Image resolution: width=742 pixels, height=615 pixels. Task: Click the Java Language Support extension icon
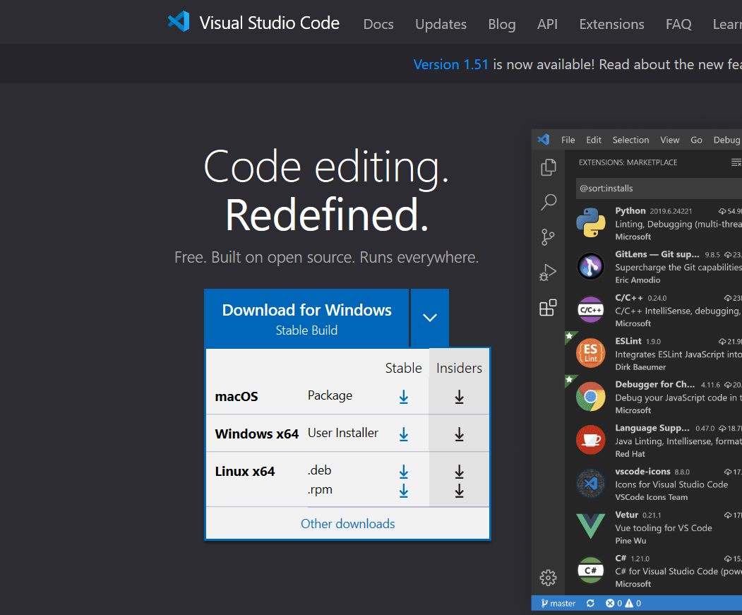[591, 440]
